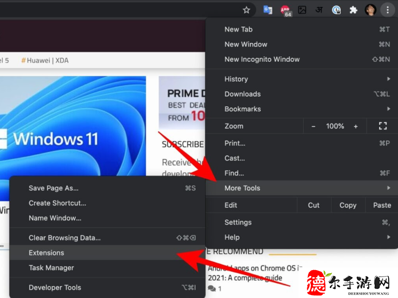Click the 100% zoom level value
Screen dimensions: 398x298
point(335,126)
